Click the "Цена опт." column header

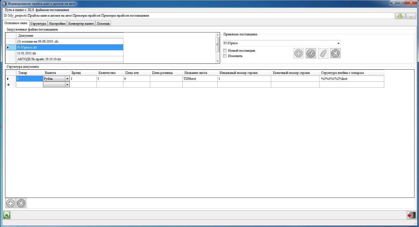[x=137, y=73]
